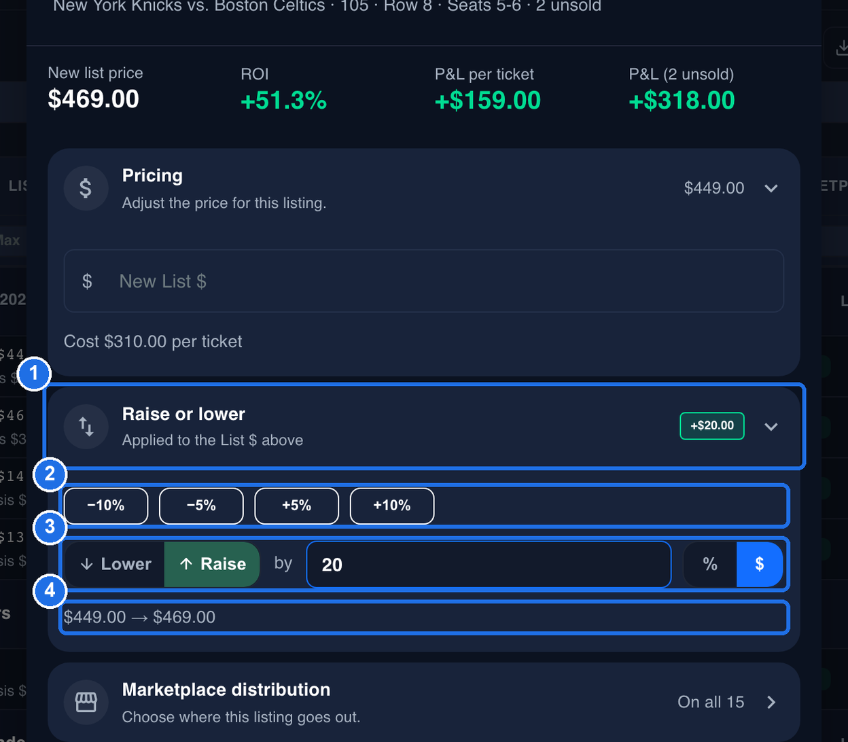Viewport: 848px width, 742px height.
Task: Collapse the Pricing section chevron
Action: tap(771, 188)
